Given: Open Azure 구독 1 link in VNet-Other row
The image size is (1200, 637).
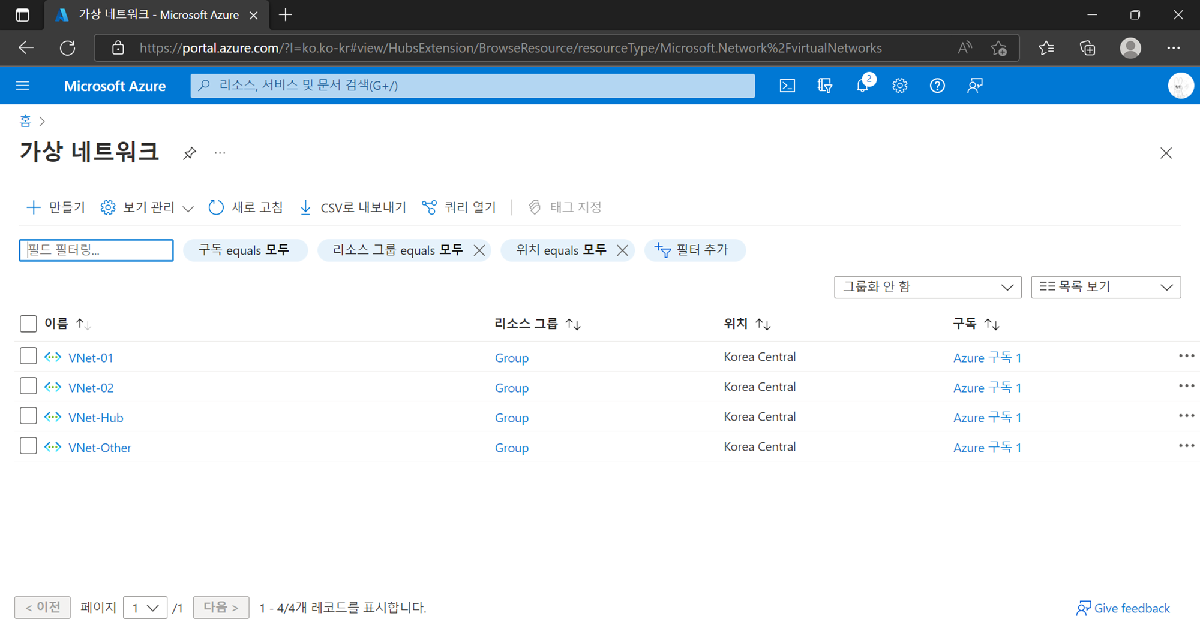Looking at the screenshot, I should (987, 448).
